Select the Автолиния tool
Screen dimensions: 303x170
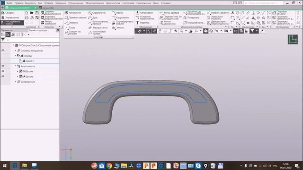pos(72,13)
